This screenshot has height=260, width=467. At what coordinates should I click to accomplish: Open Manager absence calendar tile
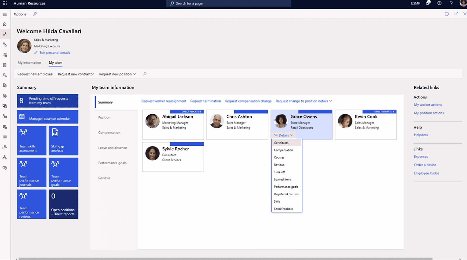pos(47,117)
